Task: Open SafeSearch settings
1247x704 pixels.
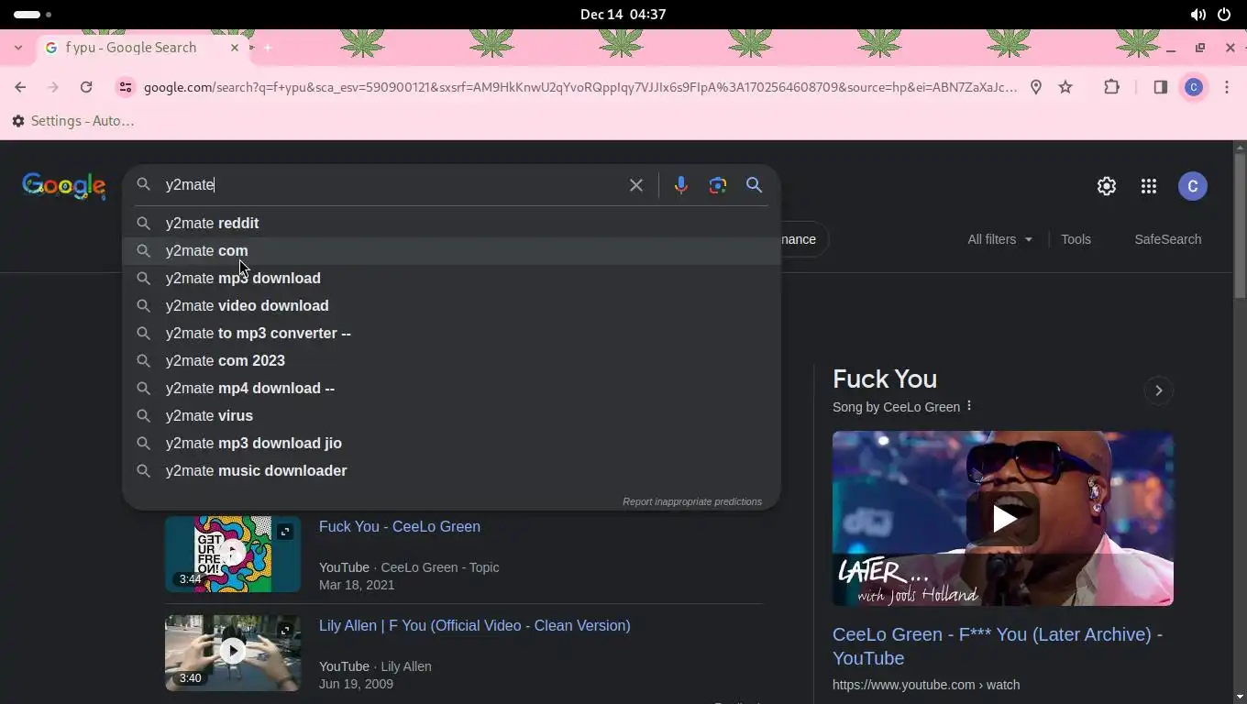Action: coord(1167,239)
